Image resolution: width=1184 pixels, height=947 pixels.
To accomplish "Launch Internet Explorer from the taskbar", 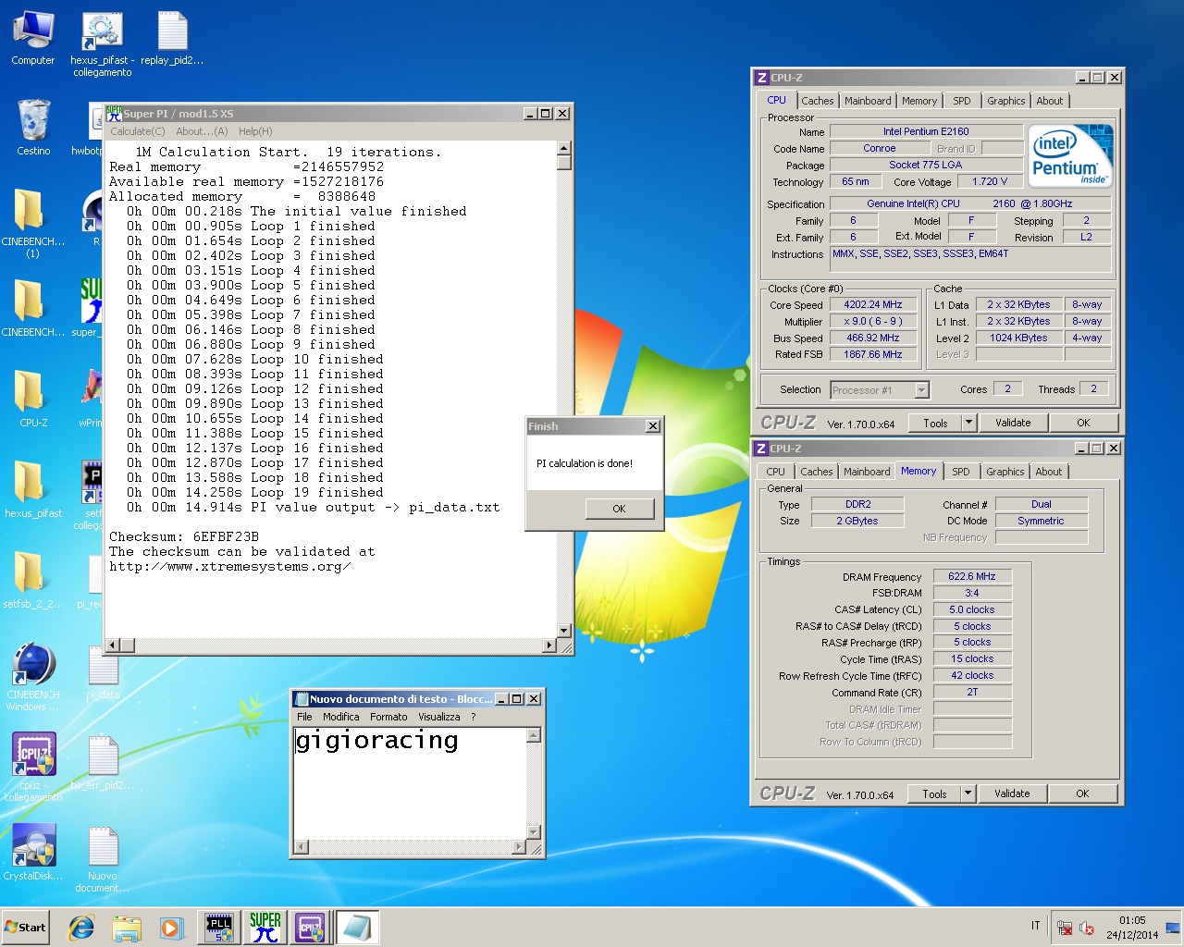I will (x=82, y=928).
